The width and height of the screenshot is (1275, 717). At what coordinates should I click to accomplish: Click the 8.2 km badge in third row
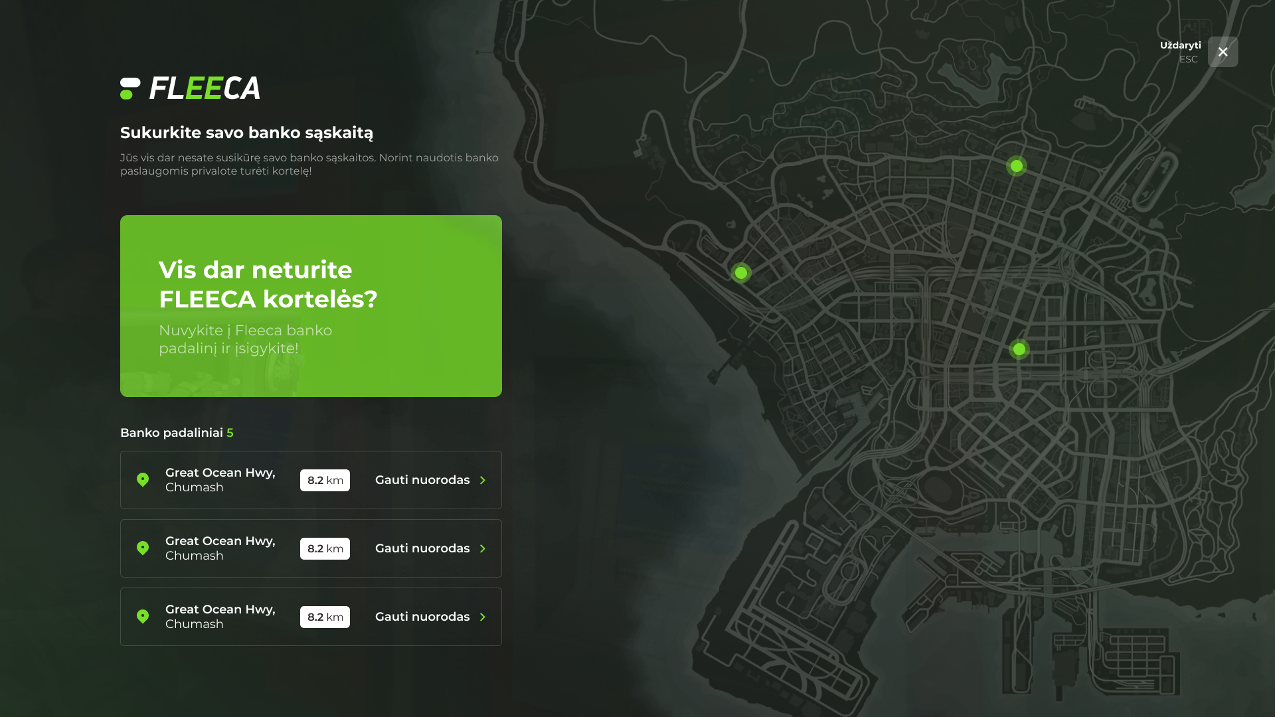pyautogui.click(x=325, y=617)
